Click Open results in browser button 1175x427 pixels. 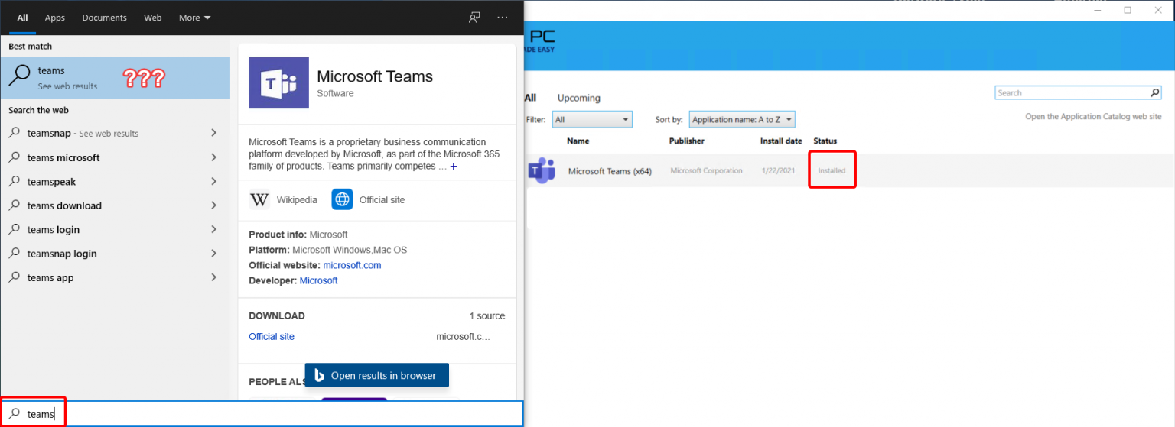click(376, 375)
